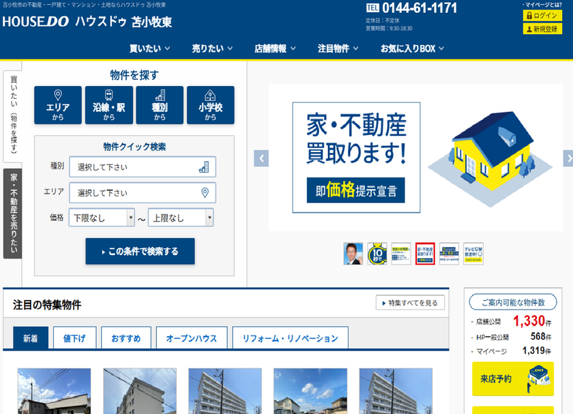Select the 沿線・駅 train search icon
Image resolution: width=573 pixels, height=414 pixels.
point(109,105)
